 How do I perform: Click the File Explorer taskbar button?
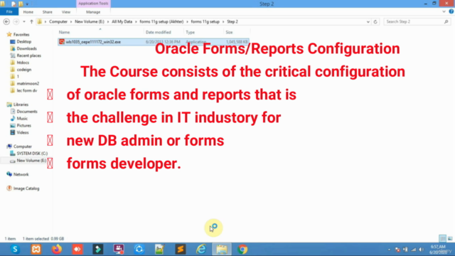pos(222,249)
